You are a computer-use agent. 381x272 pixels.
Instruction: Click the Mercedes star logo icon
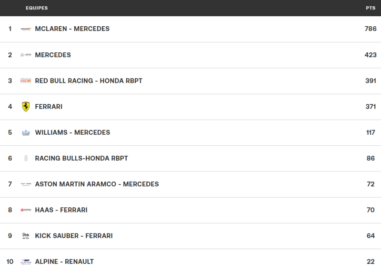[26, 55]
